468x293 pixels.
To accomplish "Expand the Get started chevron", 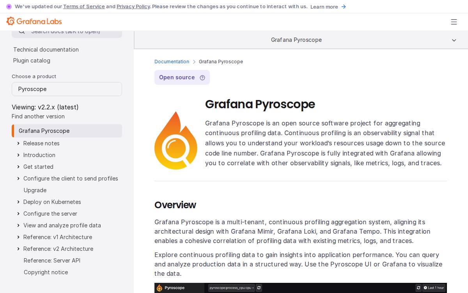I will [x=18, y=167].
